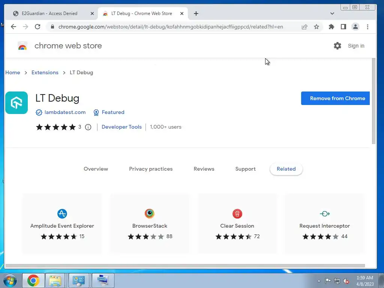Click the horizontal page scrollbar

click(x=185, y=266)
